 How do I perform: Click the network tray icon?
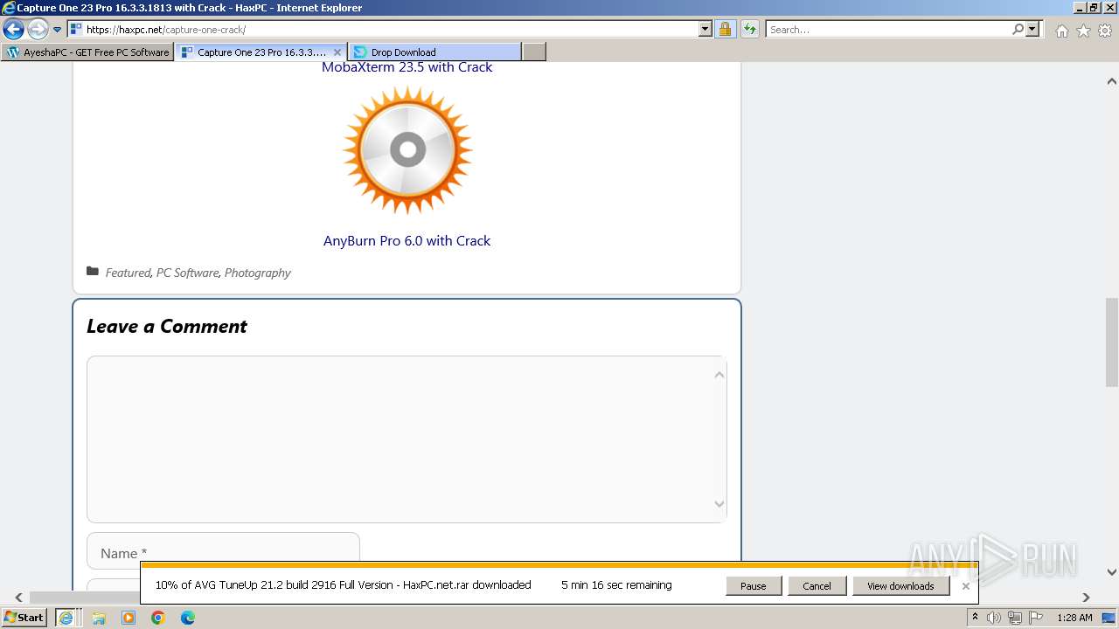pyautogui.click(x=1015, y=618)
